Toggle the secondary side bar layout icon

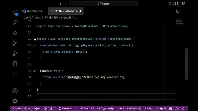pos(179,4)
